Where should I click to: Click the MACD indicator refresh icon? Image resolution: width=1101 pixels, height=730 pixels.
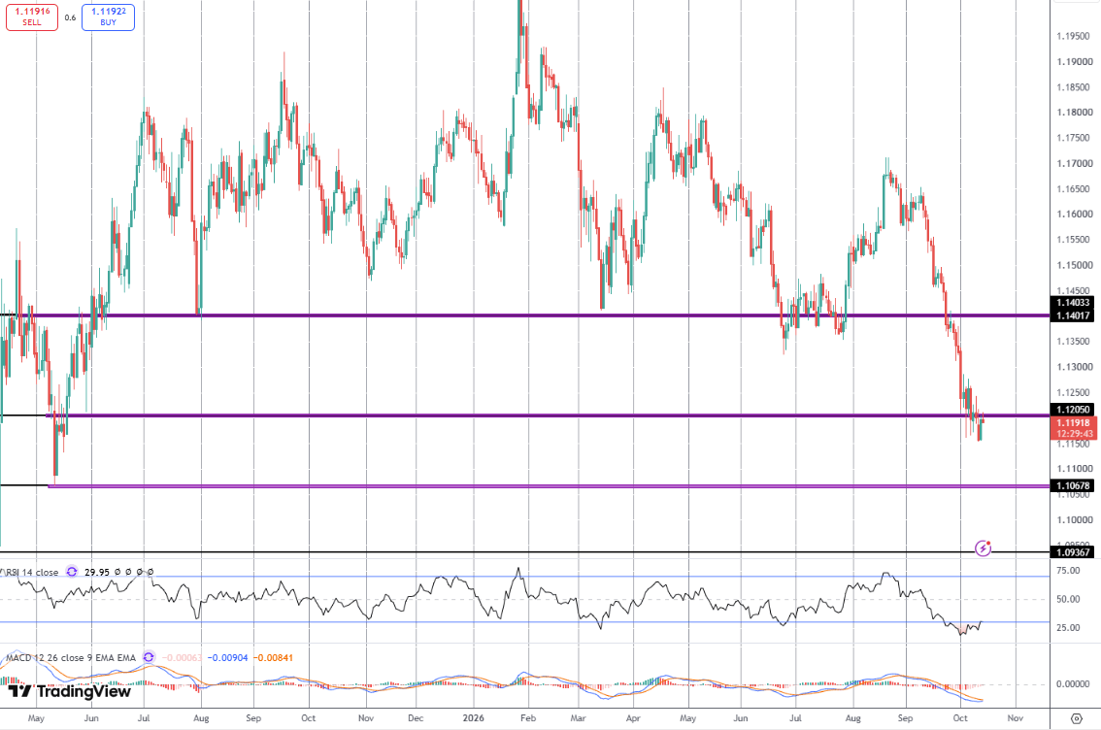coord(149,658)
